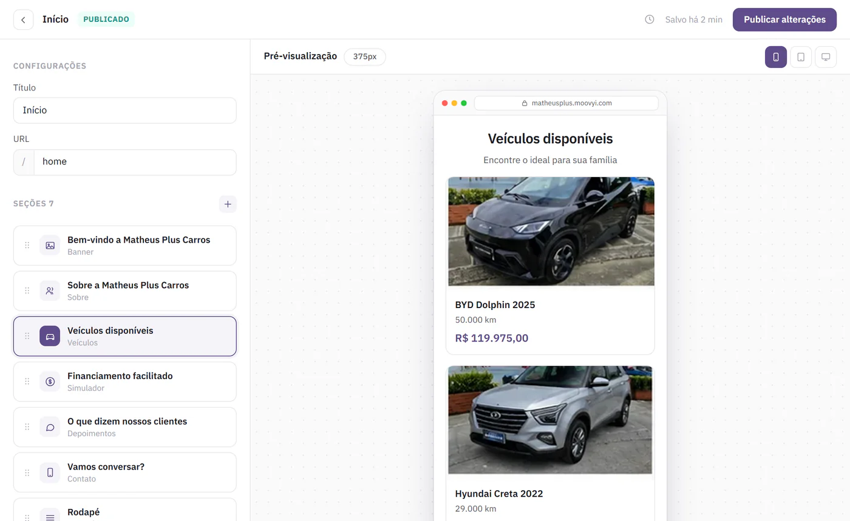The image size is (850, 521).
Task: Click the lock icon in address bar
Action: click(x=525, y=103)
